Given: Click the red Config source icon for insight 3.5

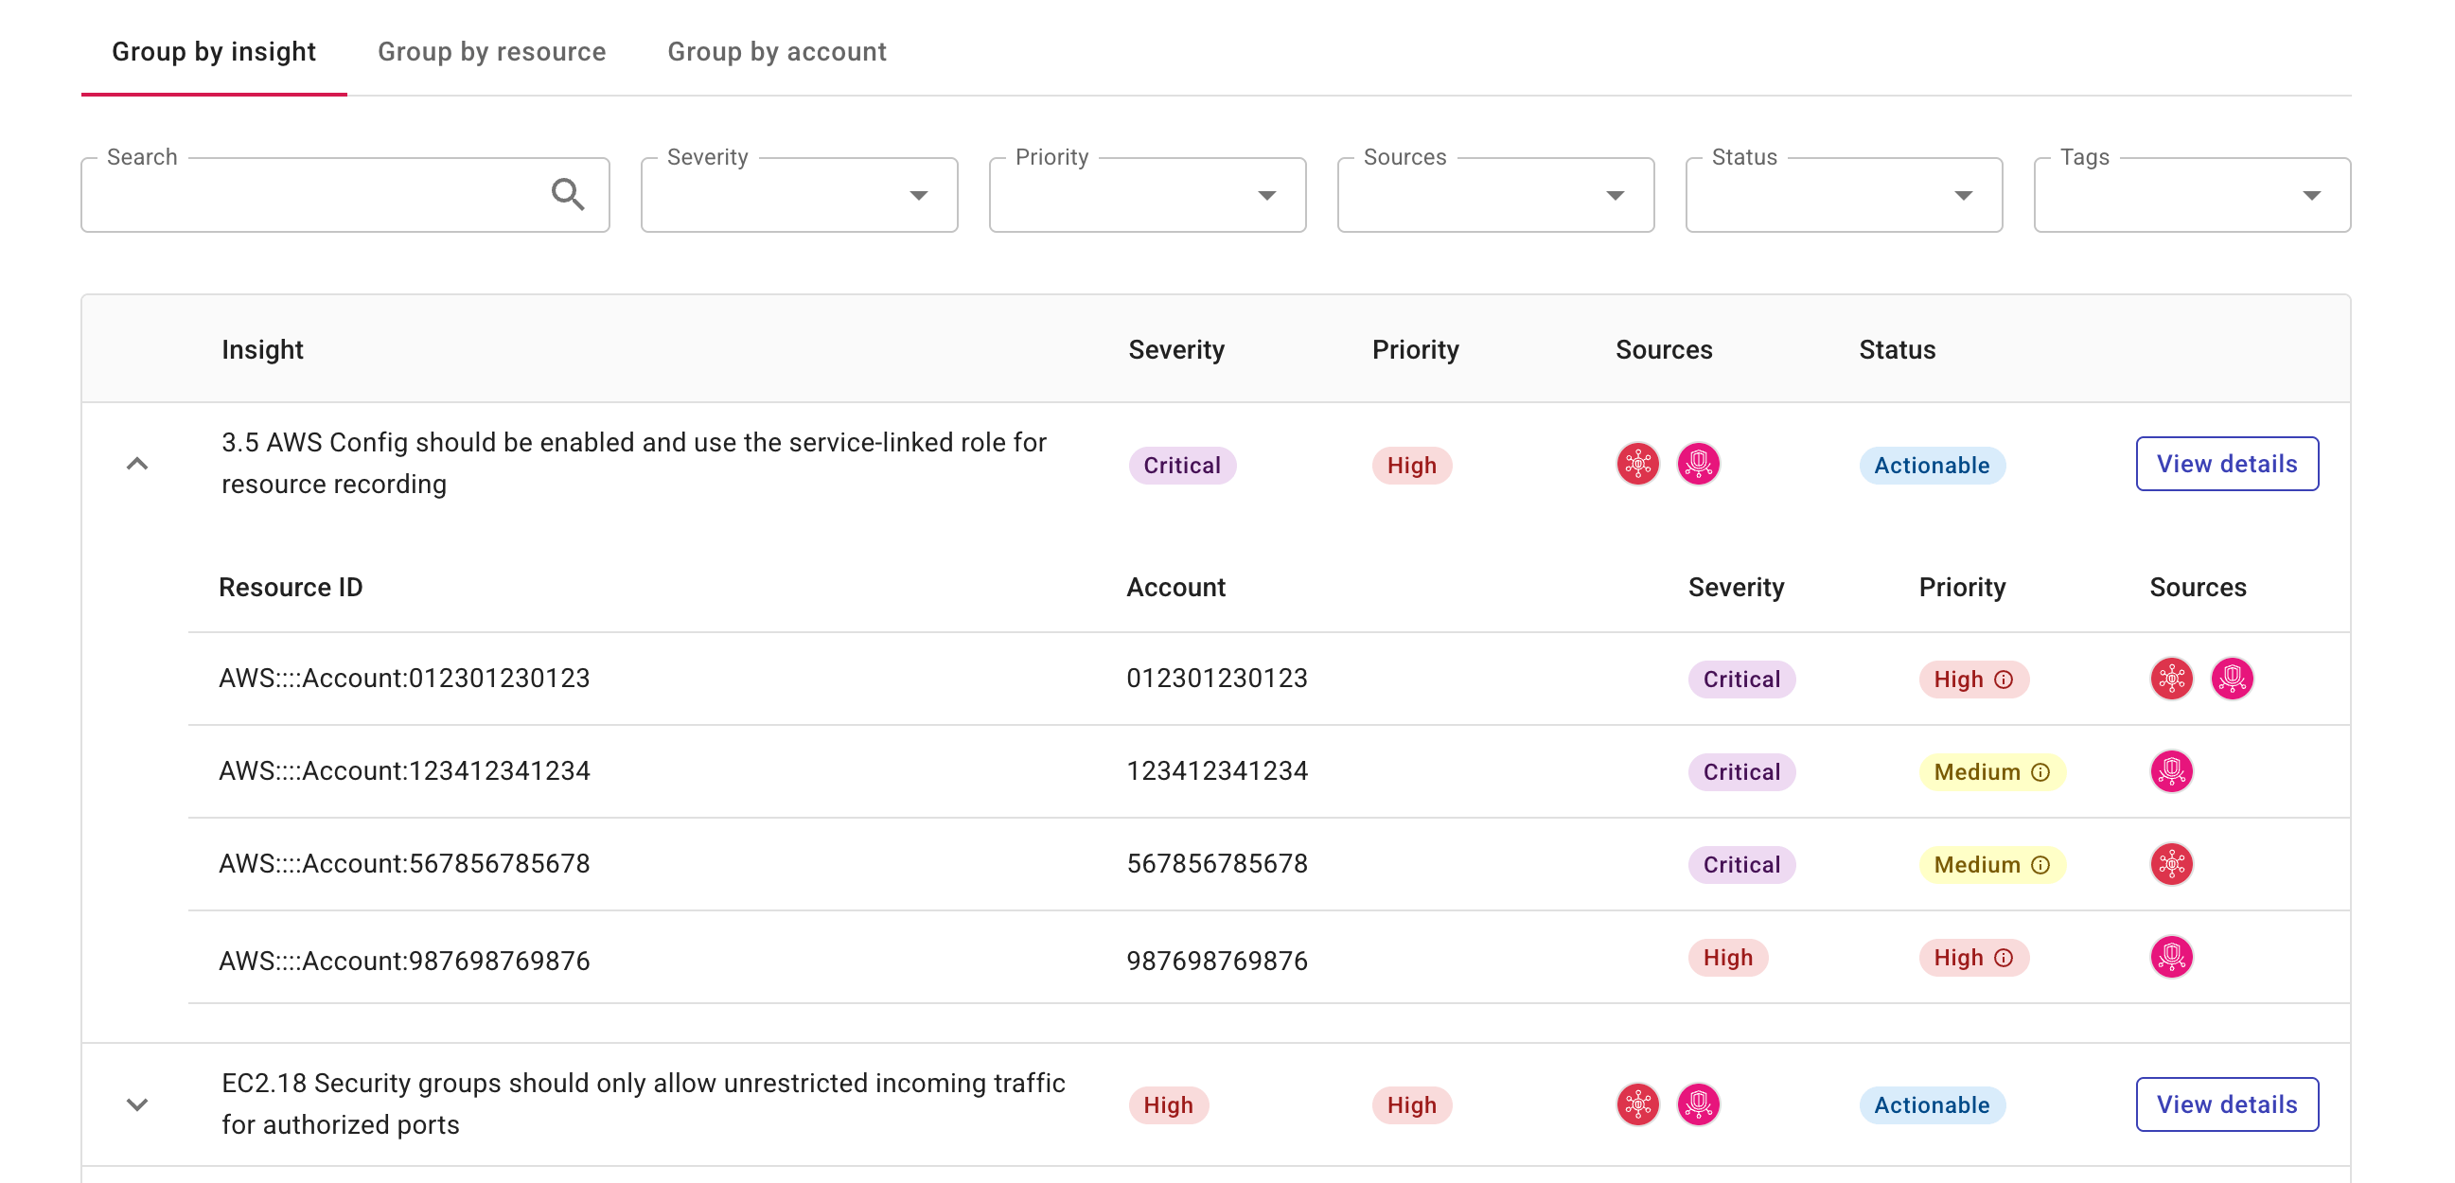Looking at the screenshot, I should tap(1638, 465).
